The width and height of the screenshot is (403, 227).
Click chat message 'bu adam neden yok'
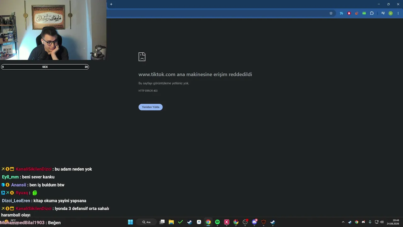pyautogui.click(x=73, y=169)
